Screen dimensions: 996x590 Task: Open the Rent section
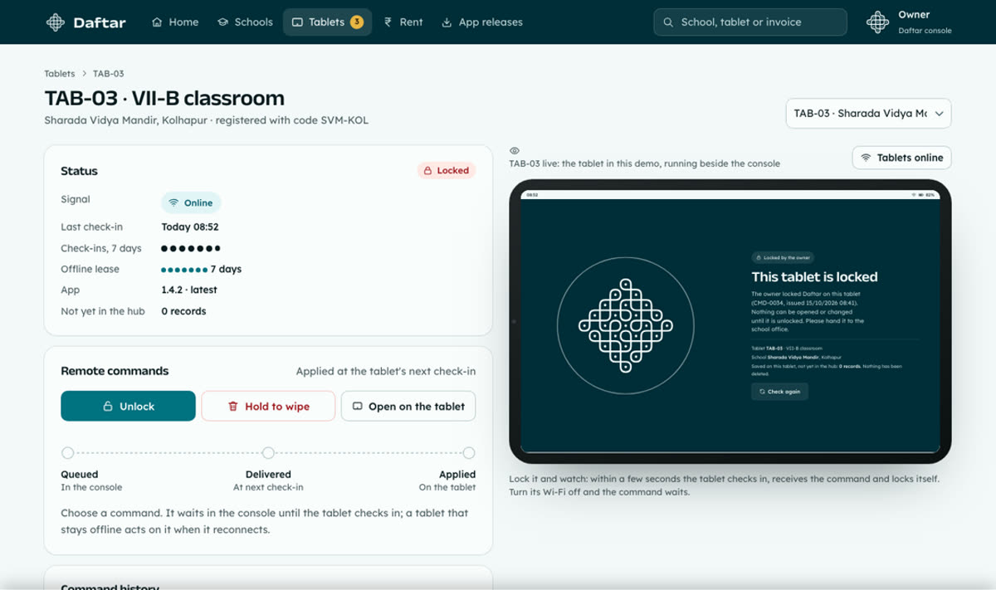[403, 22]
